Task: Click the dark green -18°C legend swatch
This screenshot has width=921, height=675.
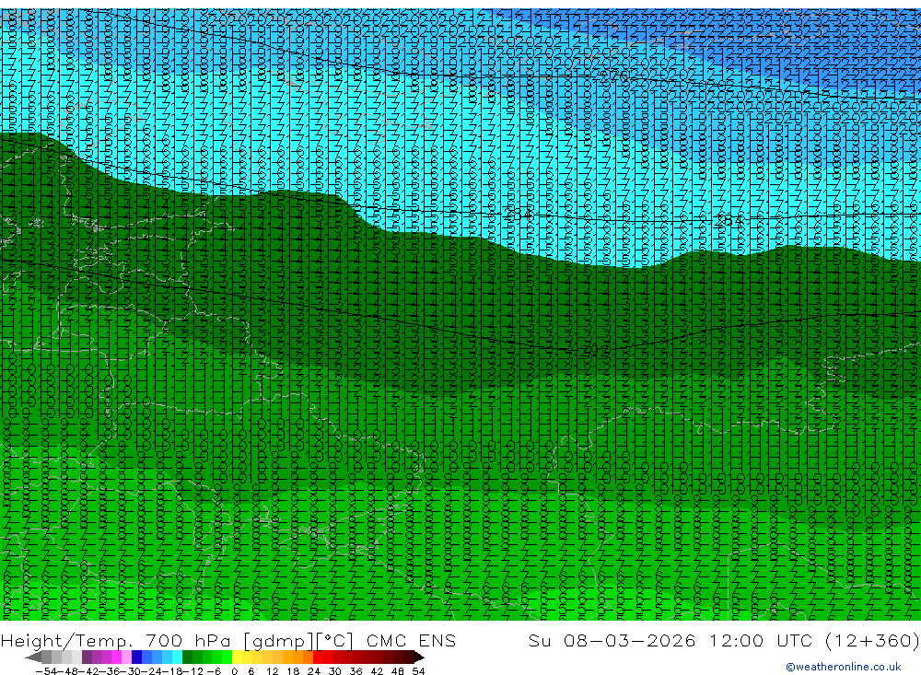Action: click(187, 658)
